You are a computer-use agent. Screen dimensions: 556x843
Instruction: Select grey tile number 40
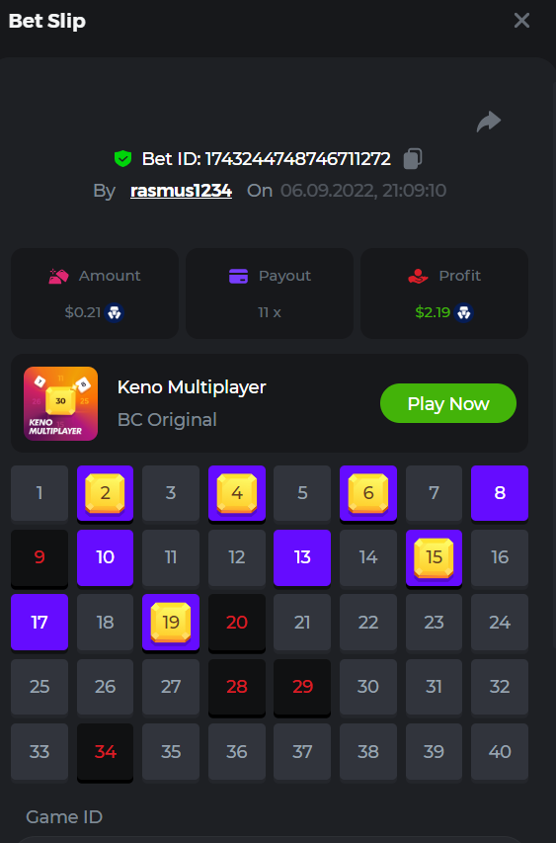(x=500, y=752)
